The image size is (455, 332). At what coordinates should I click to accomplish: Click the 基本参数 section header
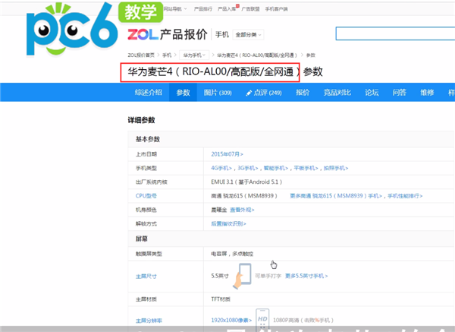pos(148,139)
